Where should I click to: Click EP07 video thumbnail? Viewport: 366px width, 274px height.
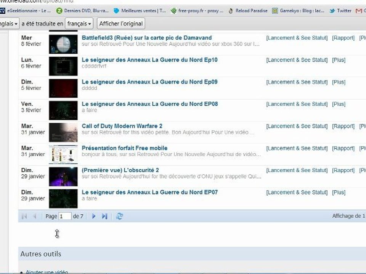(x=63, y=199)
